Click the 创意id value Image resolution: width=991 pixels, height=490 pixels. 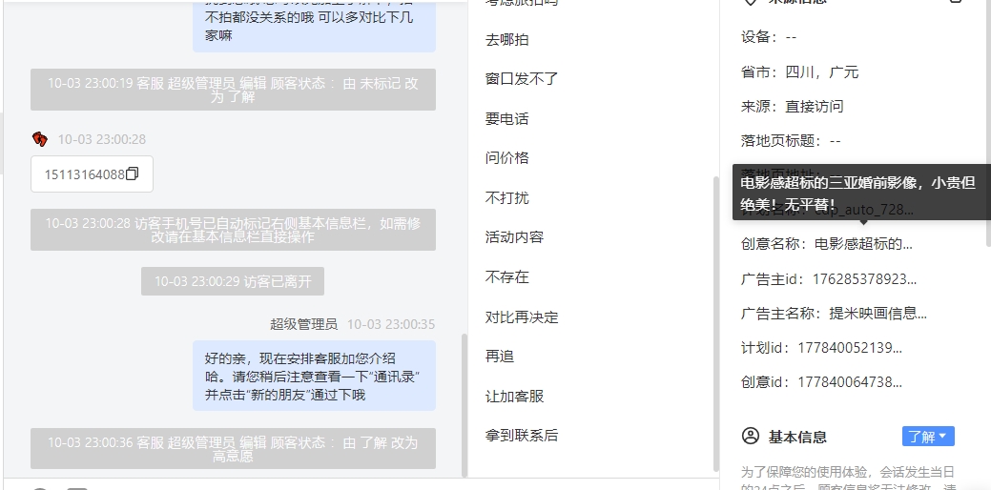tap(850, 382)
